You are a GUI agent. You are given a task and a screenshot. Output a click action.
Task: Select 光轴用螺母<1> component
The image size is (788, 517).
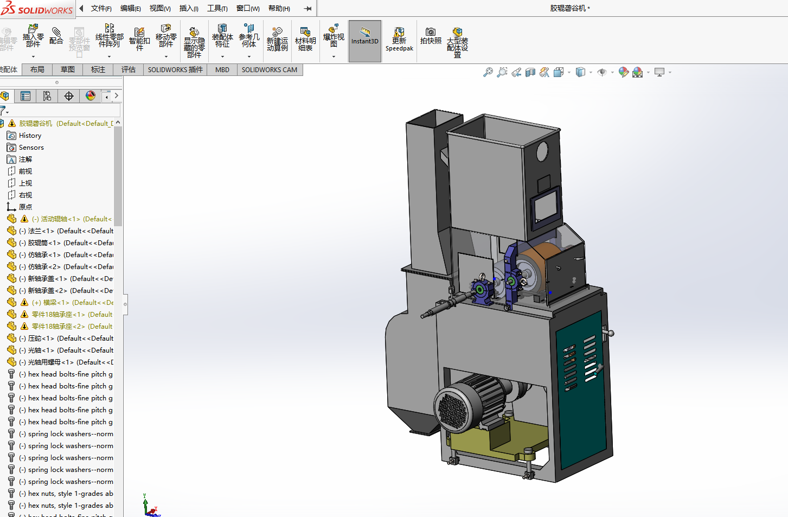pyautogui.click(x=60, y=362)
